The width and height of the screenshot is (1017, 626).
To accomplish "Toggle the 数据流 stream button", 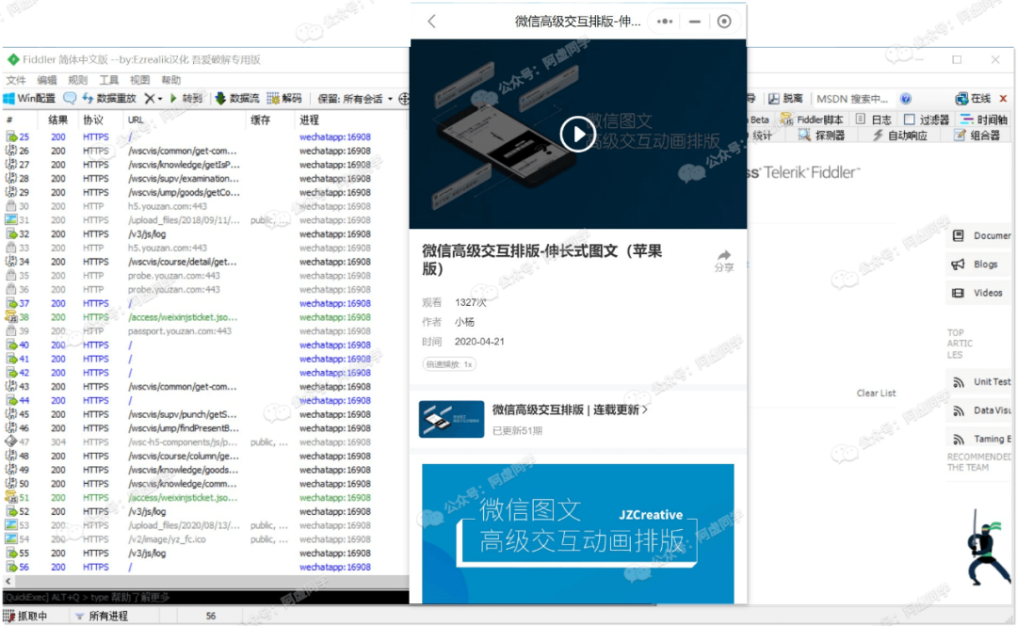I will tap(236, 99).
